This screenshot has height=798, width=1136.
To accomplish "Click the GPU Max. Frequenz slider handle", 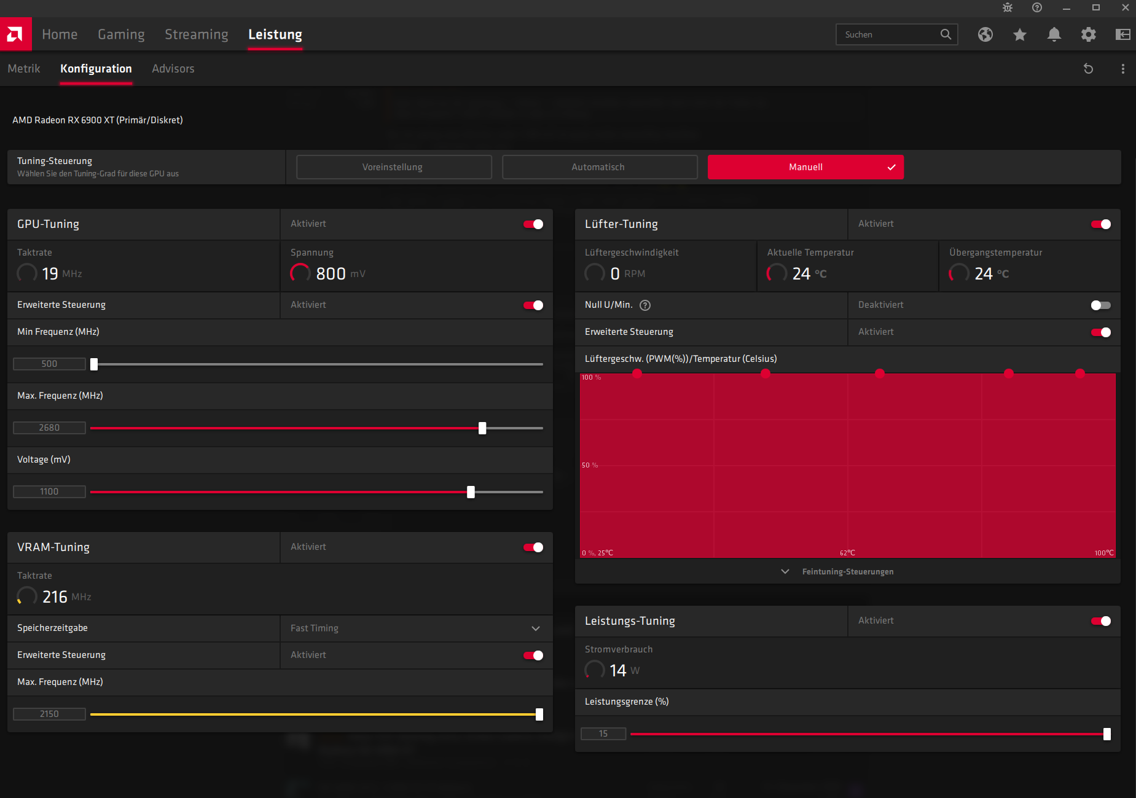I will coord(482,428).
